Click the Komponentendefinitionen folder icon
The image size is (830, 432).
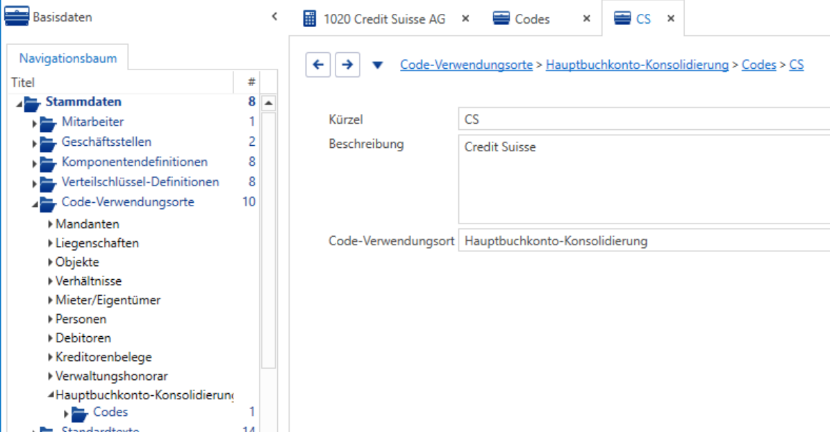pyautogui.click(x=48, y=164)
